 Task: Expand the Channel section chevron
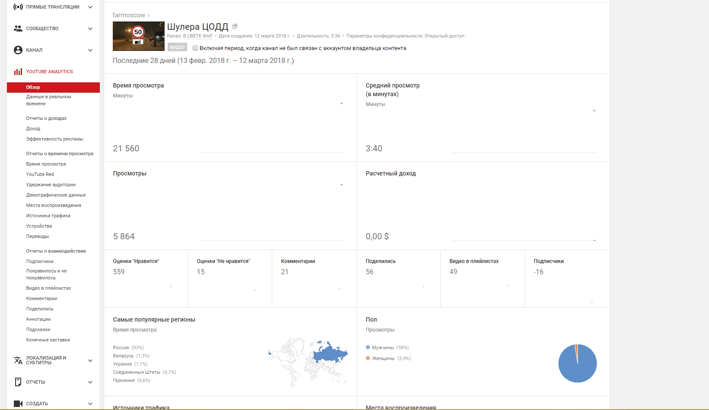coord(90,50)
